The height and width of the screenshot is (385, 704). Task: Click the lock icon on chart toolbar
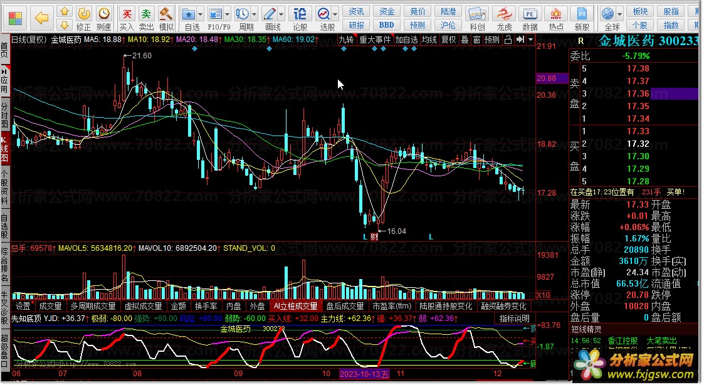(508, 40)
